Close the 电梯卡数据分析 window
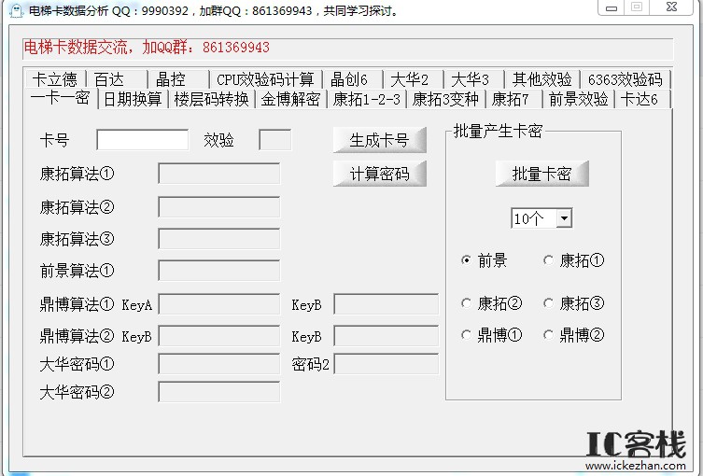The width and height of the screenshot is (703, 476). pos(669,7)
